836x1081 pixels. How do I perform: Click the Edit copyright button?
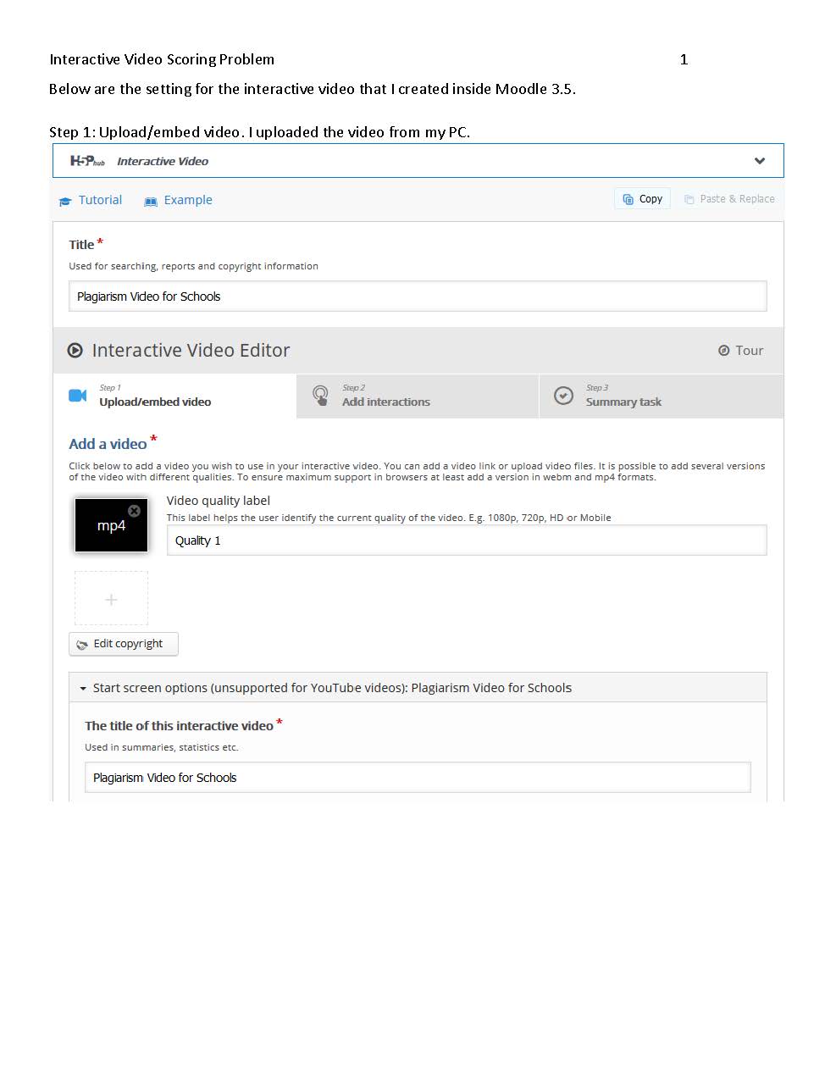[124, 644]
